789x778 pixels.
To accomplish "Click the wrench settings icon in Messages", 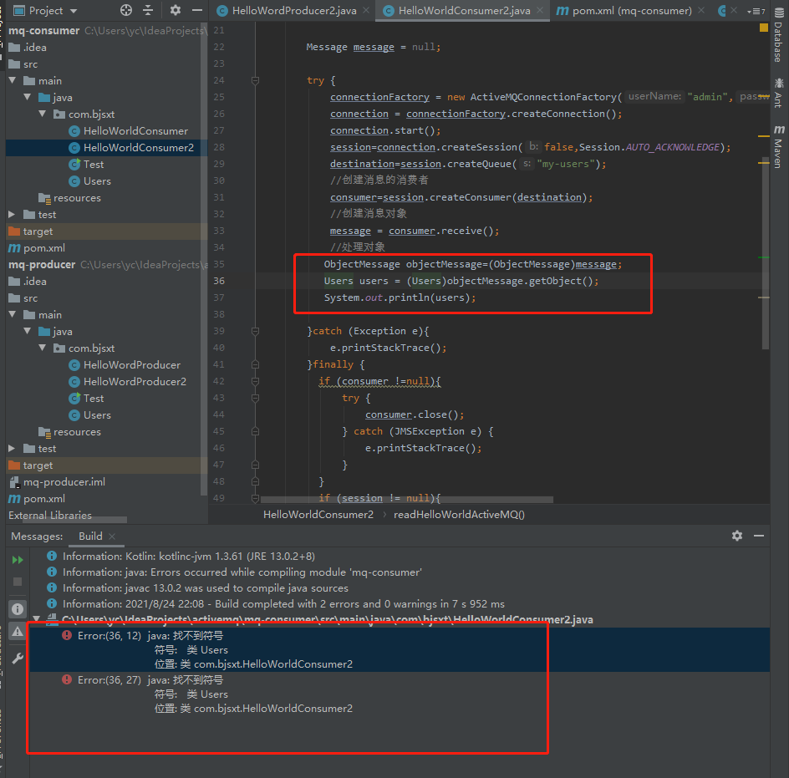I will [18, 659].
